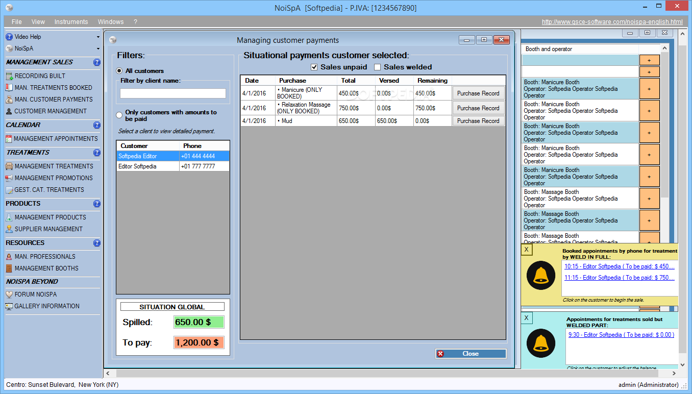The width and height of the screenshot is (692, 394).
Task: Click Management Treatments icon
Action: 9,166
